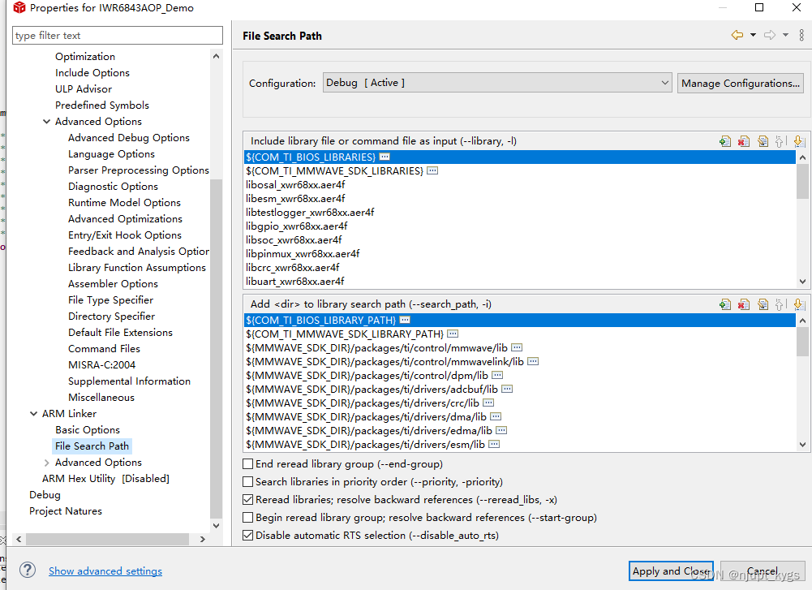
Task: Click the forward navigation arrow icon
Action: tap(770, 35)
